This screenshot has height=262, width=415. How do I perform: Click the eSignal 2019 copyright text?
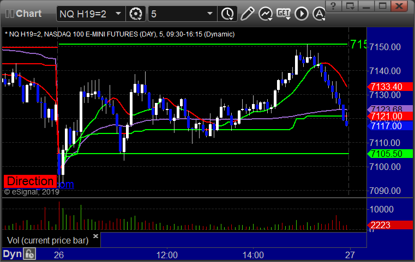[x=32, y=192]
